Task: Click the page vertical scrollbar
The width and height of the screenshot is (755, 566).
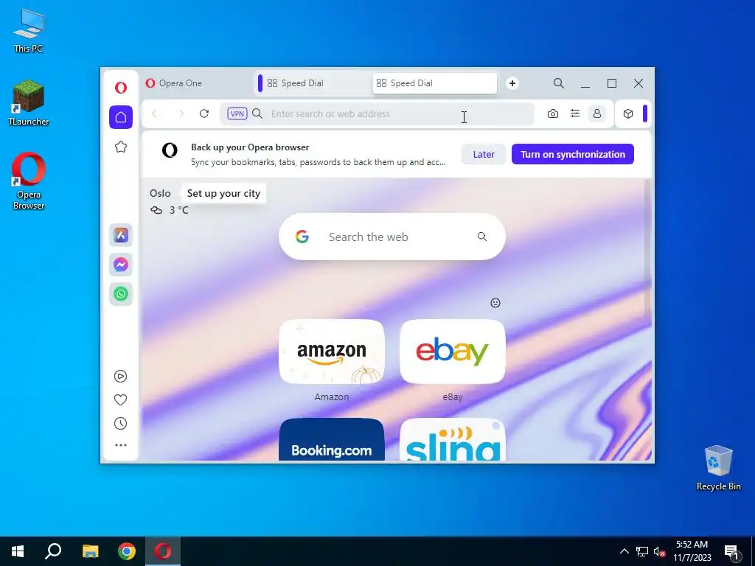Action: tap(647, 248)
